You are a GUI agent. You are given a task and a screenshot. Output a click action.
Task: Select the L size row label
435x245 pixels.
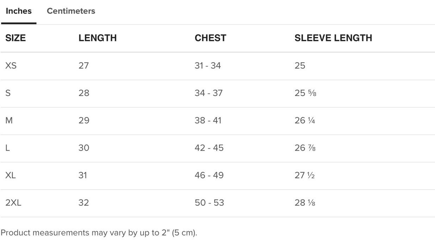point(7,148)
